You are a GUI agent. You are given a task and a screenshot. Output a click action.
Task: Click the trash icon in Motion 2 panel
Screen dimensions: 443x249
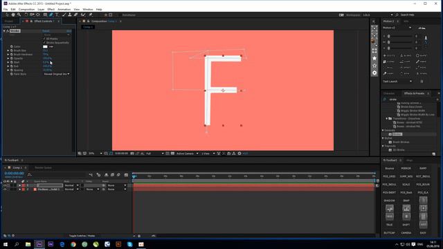pyautogui.click(x=422, y=82)
